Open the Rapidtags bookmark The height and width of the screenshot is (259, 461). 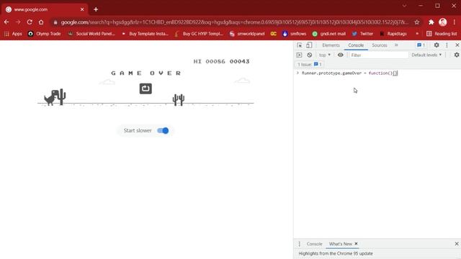tap(394, 34)
